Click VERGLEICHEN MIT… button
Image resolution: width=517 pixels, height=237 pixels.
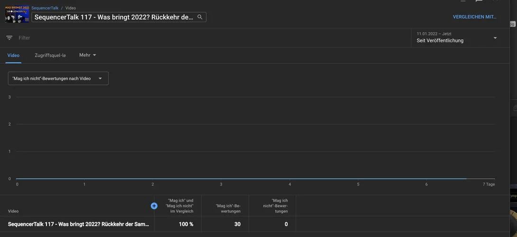pos(474,17)
